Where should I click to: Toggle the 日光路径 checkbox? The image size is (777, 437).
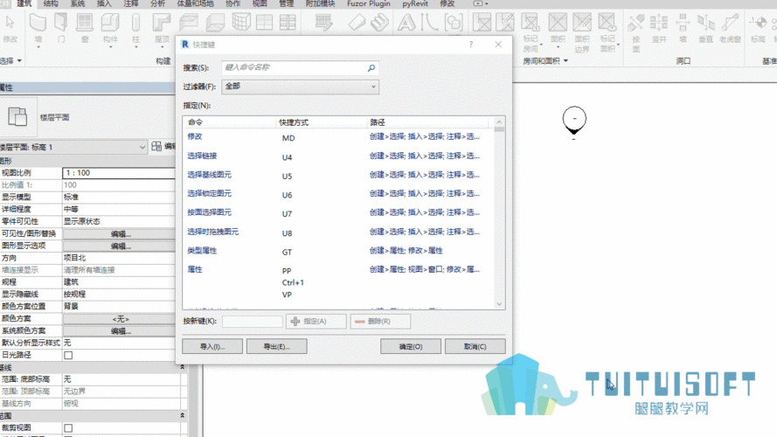pos(68,356)
